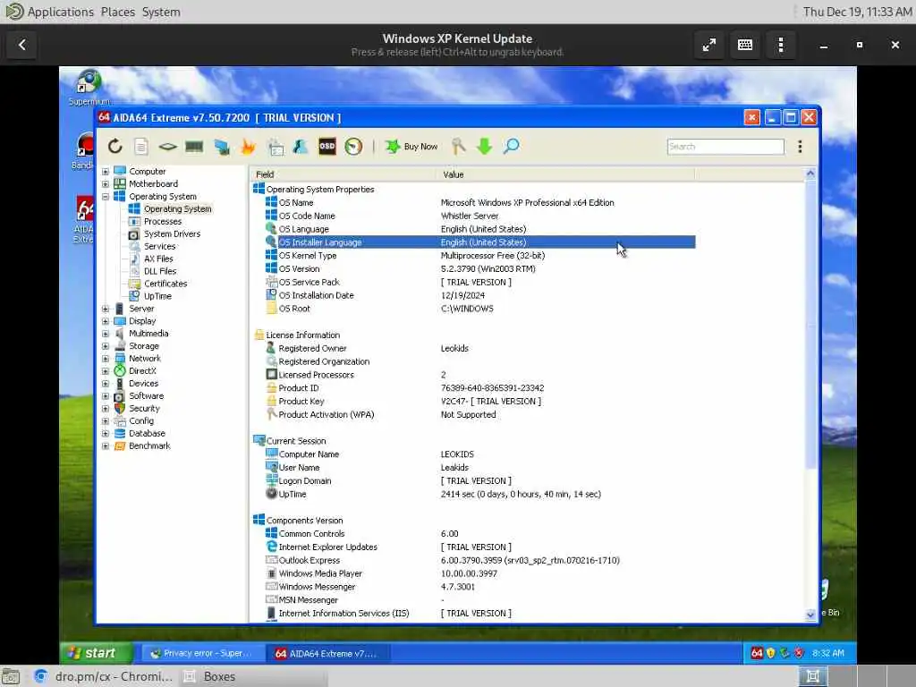Expand the Storage tree node
Viewport: 916px width, 687px height.
[106, 346]
